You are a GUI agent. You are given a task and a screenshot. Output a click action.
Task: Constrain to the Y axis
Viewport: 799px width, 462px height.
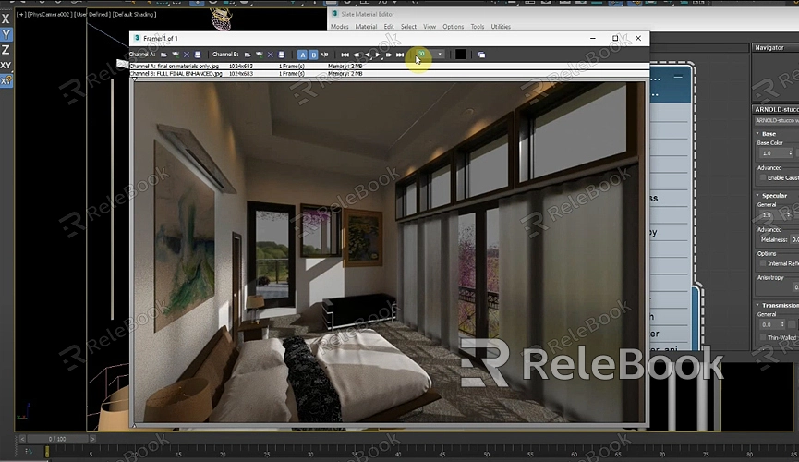6,35
